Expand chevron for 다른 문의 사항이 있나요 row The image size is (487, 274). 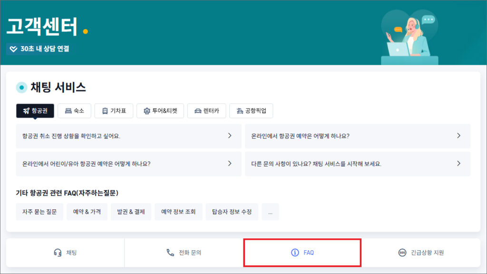point(459,164)
